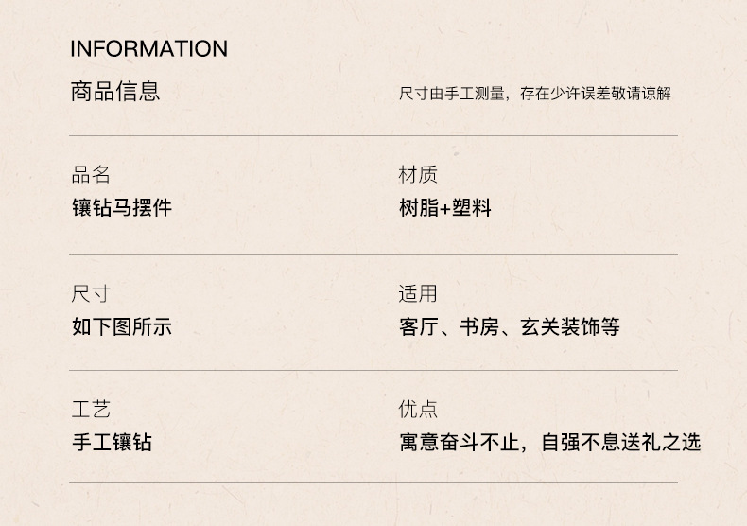Select the 客厅、书房、玄关装饰等 text

(510, 326)
